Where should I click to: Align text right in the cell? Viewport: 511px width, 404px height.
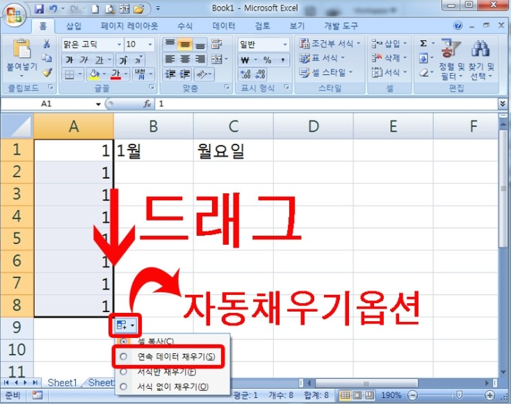(200, 59)
